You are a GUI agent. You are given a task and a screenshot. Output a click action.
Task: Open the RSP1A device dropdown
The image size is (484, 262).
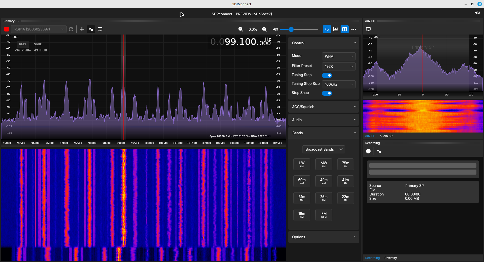point(39,29)
